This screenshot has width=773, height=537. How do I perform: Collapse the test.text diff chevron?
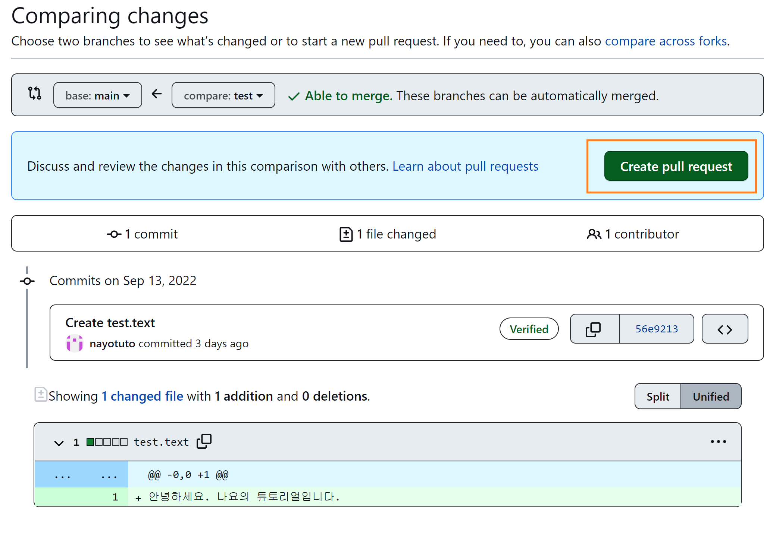pyautogui.click(x=59, y=443)
